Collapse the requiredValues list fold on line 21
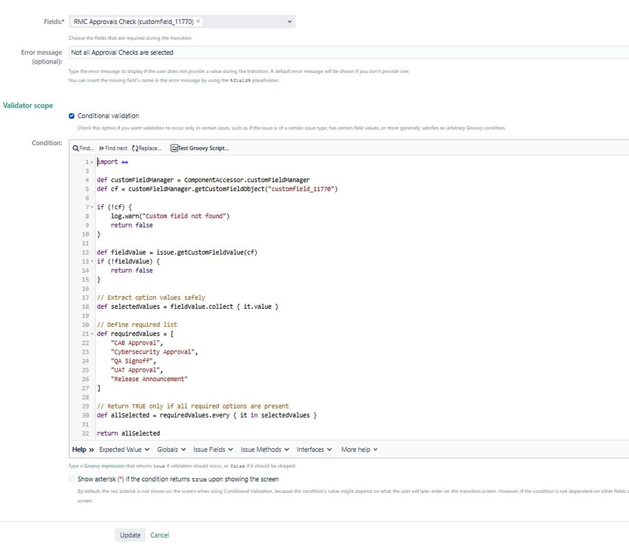 [91, 334]
